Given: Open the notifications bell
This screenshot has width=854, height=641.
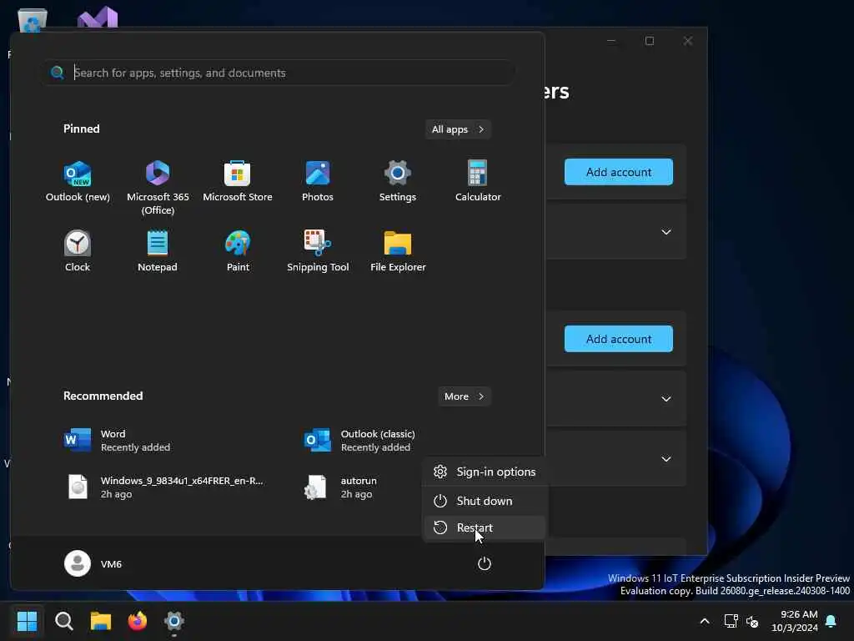Looking at the screenshot, I should click(x=831, y=621).
